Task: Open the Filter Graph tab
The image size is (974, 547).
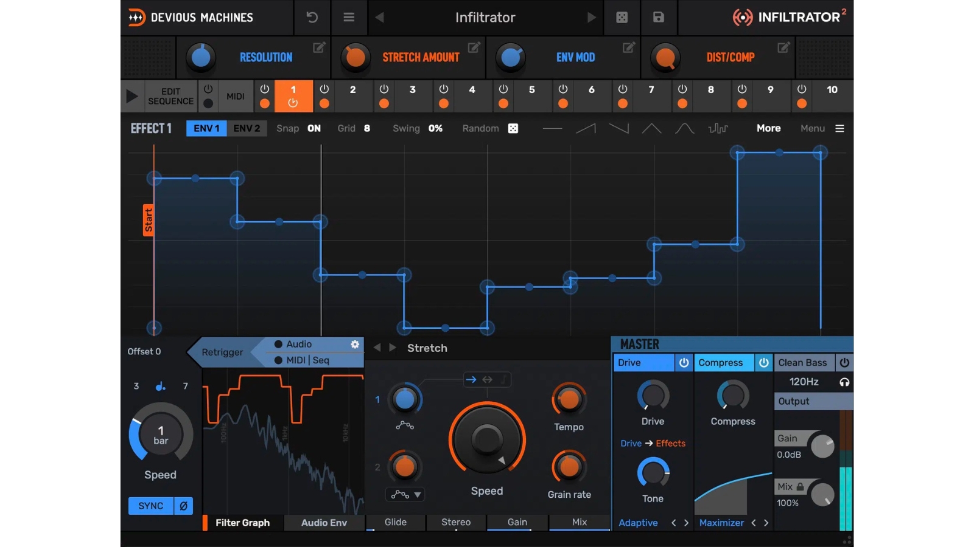Action: (242, 523)
